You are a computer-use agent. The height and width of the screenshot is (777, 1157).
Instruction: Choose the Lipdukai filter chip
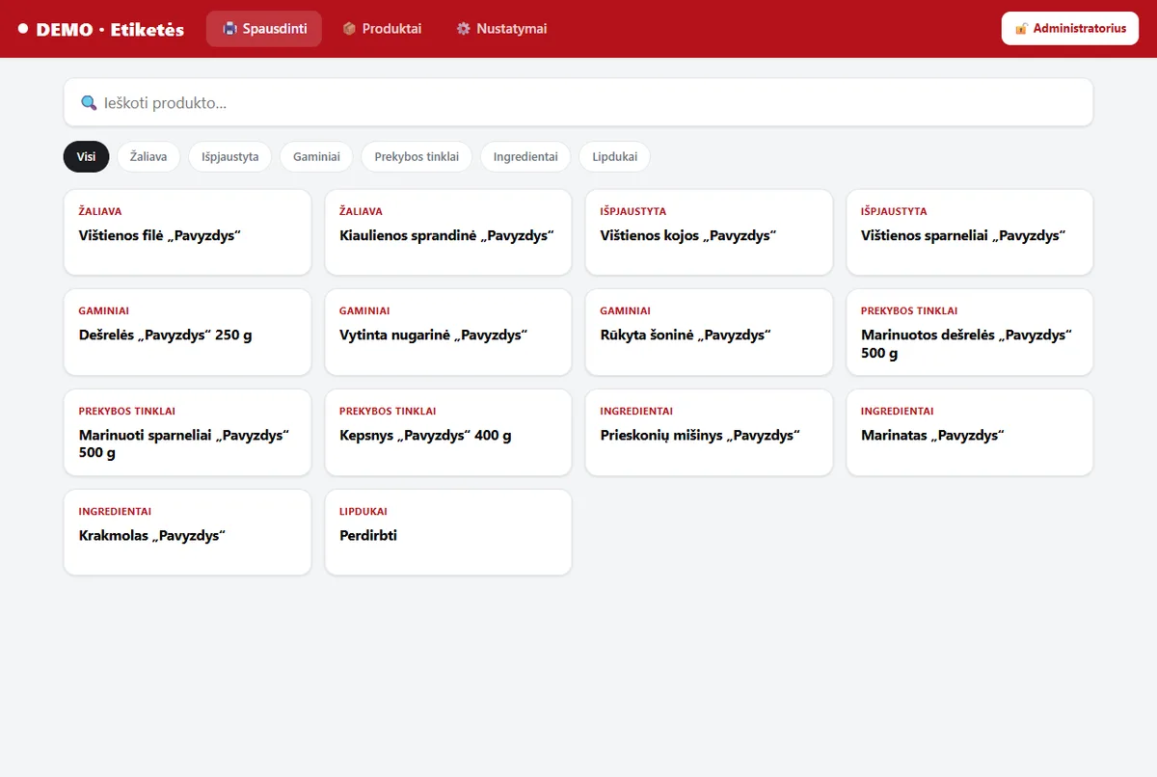click(615, 156)
